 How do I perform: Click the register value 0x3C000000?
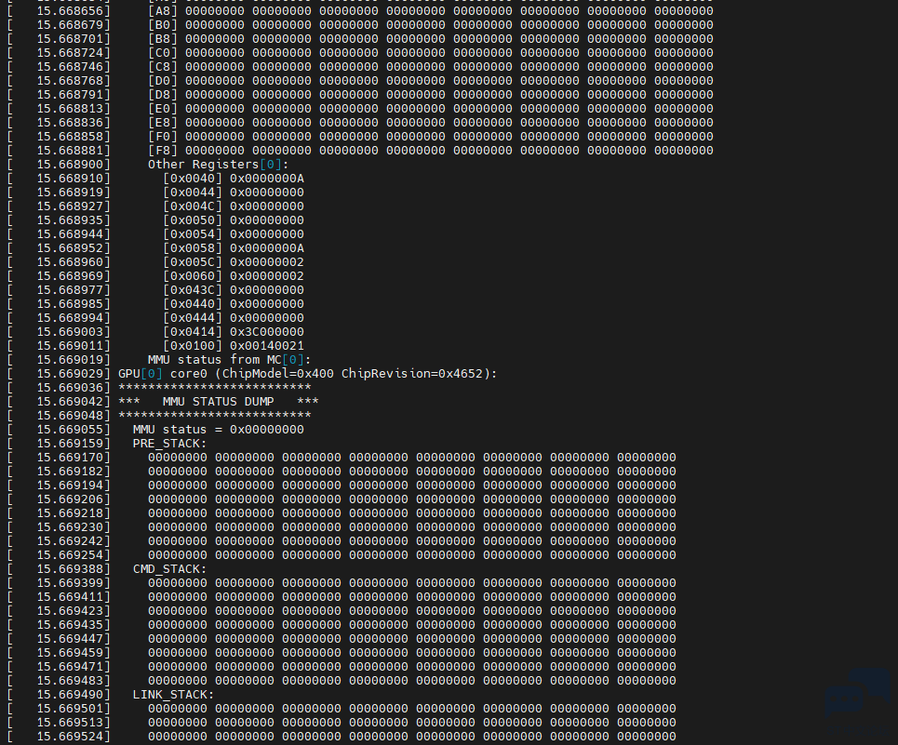pyautogui.click(x=267, y=332)
